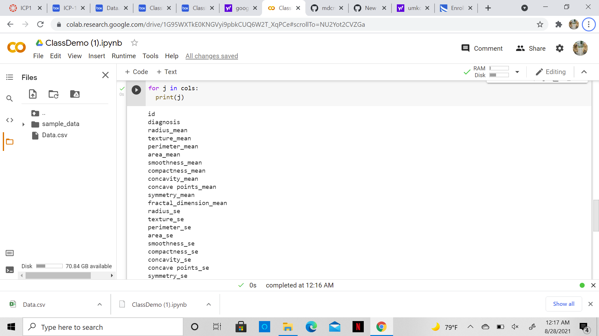The height and width of the screenshot is (336, 599).
Task: Open Data.csv from downloads bar
Action: point(34,305)
